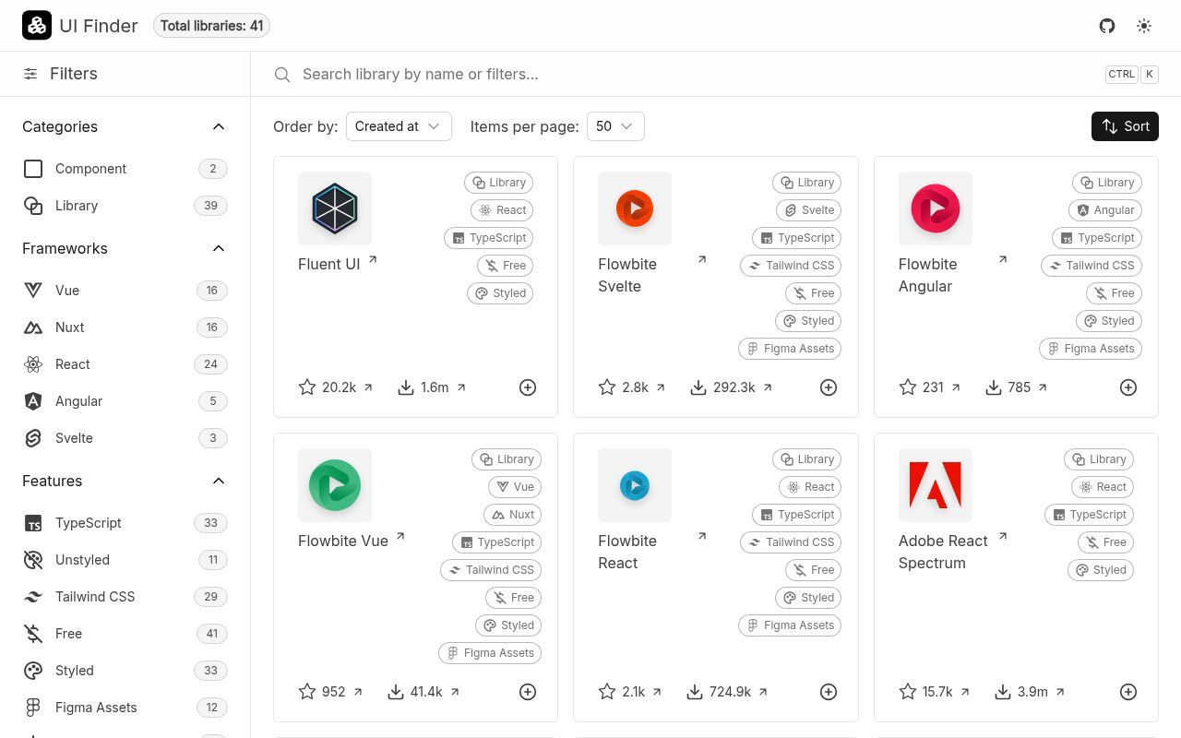This screenshot has height=738, width=1181.
Task: Open Flowbite Svelte external link arrow
Action: point(702,260)
